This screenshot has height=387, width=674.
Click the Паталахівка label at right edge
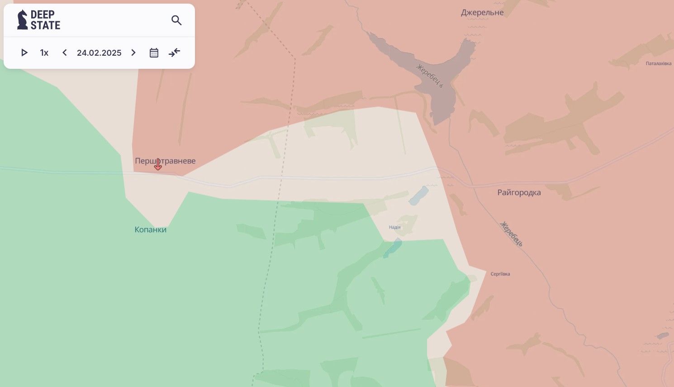[658, 63]
